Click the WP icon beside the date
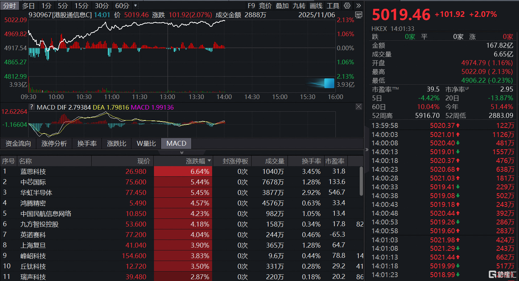Screen dimensions: 519x281 [x=359, y=15]
